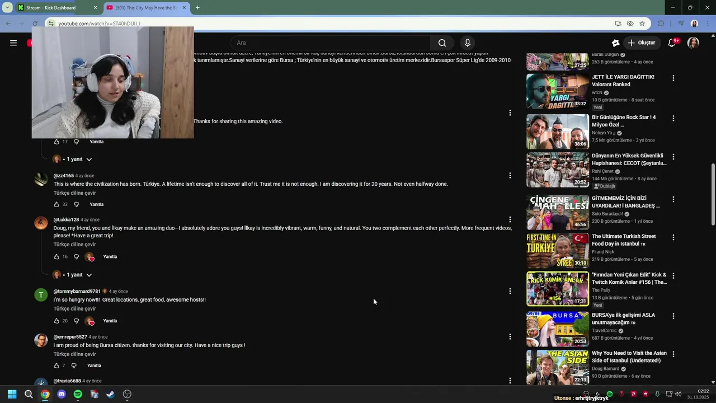Viewport: 716px width, 403px height.
Task: Open more actions for tommybarnard9781's comment
Action: coord(510,291)
